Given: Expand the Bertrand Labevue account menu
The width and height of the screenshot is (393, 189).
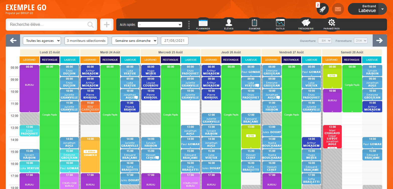Looking at the screenshot, I should (367, 9).
